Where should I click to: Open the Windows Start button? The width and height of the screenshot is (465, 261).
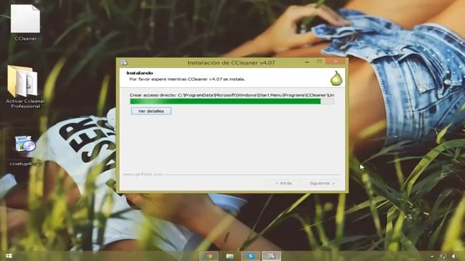[9, 256]
